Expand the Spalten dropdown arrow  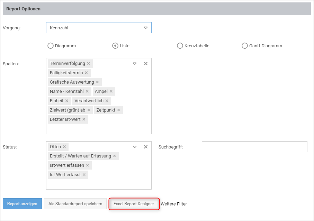(135, 64)
